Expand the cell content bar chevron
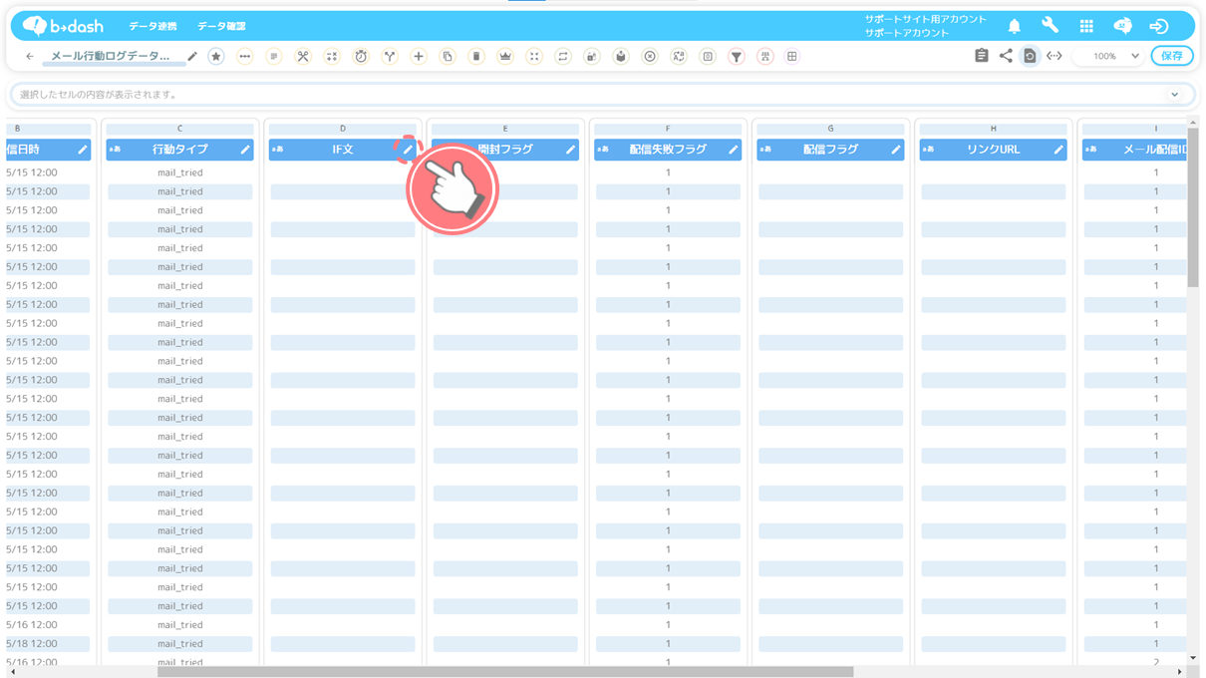The height and width of the screenshot is (678, 1206). point(1175,95)
